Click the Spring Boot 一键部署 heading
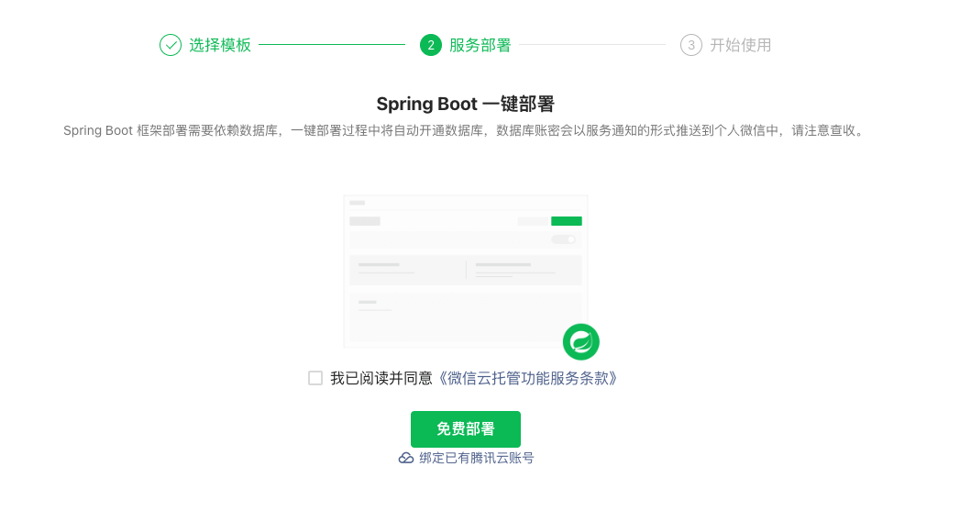Viewport: 960px width, 511px height. pyautogui.click(x=466, y=103)
